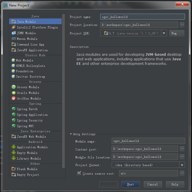The height and width of the screenshot is (192, 192).
Task: Select Maven Module from the list
Action: coord(36,39)
